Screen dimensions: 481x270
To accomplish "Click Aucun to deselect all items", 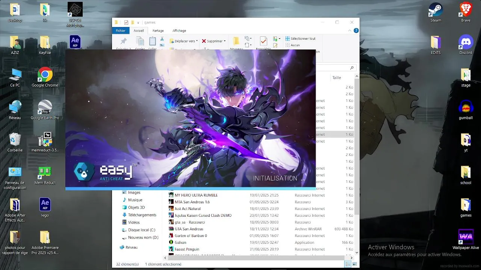I will [x=292, y=45].
